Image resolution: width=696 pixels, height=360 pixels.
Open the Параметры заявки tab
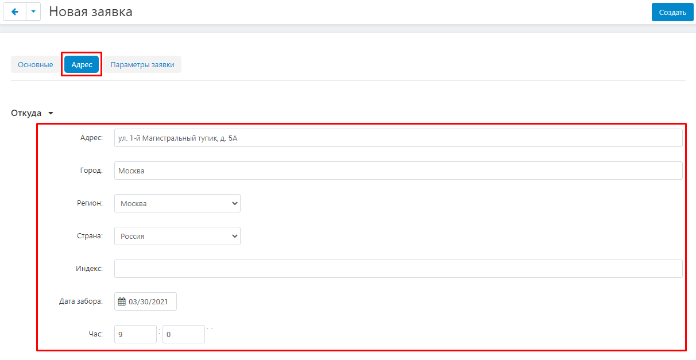[142, 65]
